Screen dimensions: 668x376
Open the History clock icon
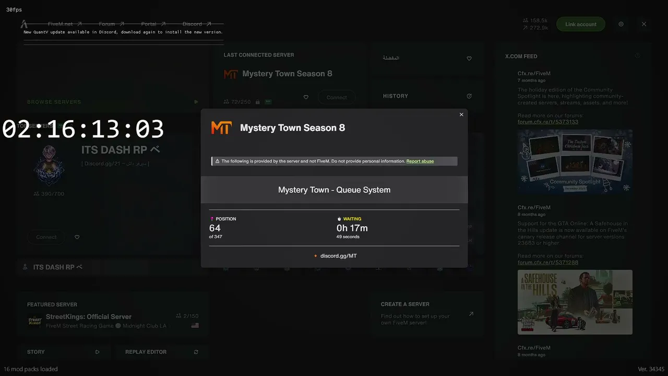469,96
